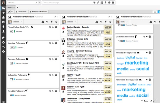This screenshot has height=103, width=160.
Task: Open help for Influential Followers card
Action: click(56, 75)
